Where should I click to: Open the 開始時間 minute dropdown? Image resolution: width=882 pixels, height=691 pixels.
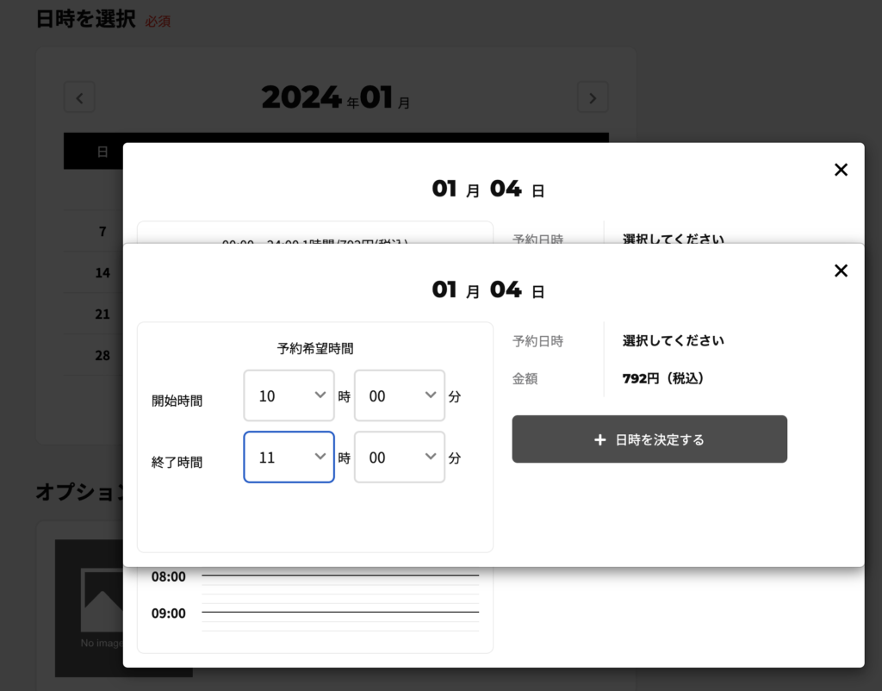coord(399,395)
